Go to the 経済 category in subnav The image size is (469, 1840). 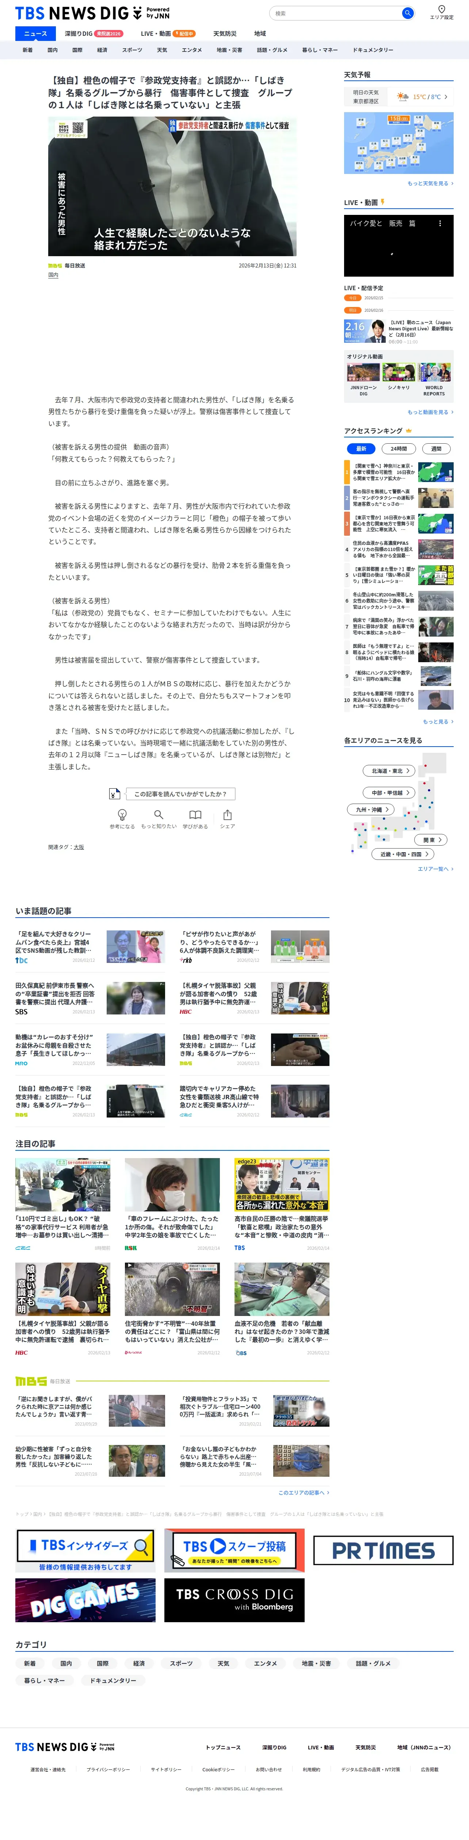click(102, 50)
